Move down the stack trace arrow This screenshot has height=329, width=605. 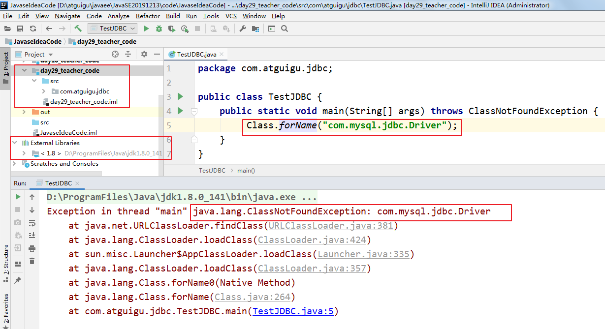pos(32,209)
